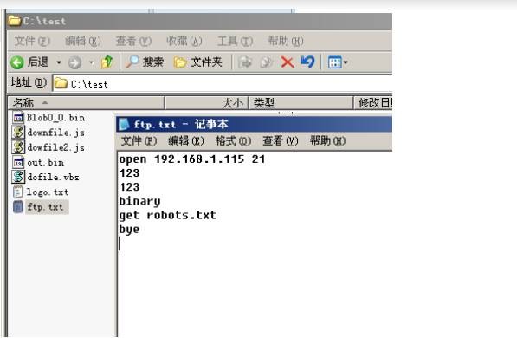Click the Copy To toolbar icon
This screenshot has width=517, height=338.
point(267,62)
